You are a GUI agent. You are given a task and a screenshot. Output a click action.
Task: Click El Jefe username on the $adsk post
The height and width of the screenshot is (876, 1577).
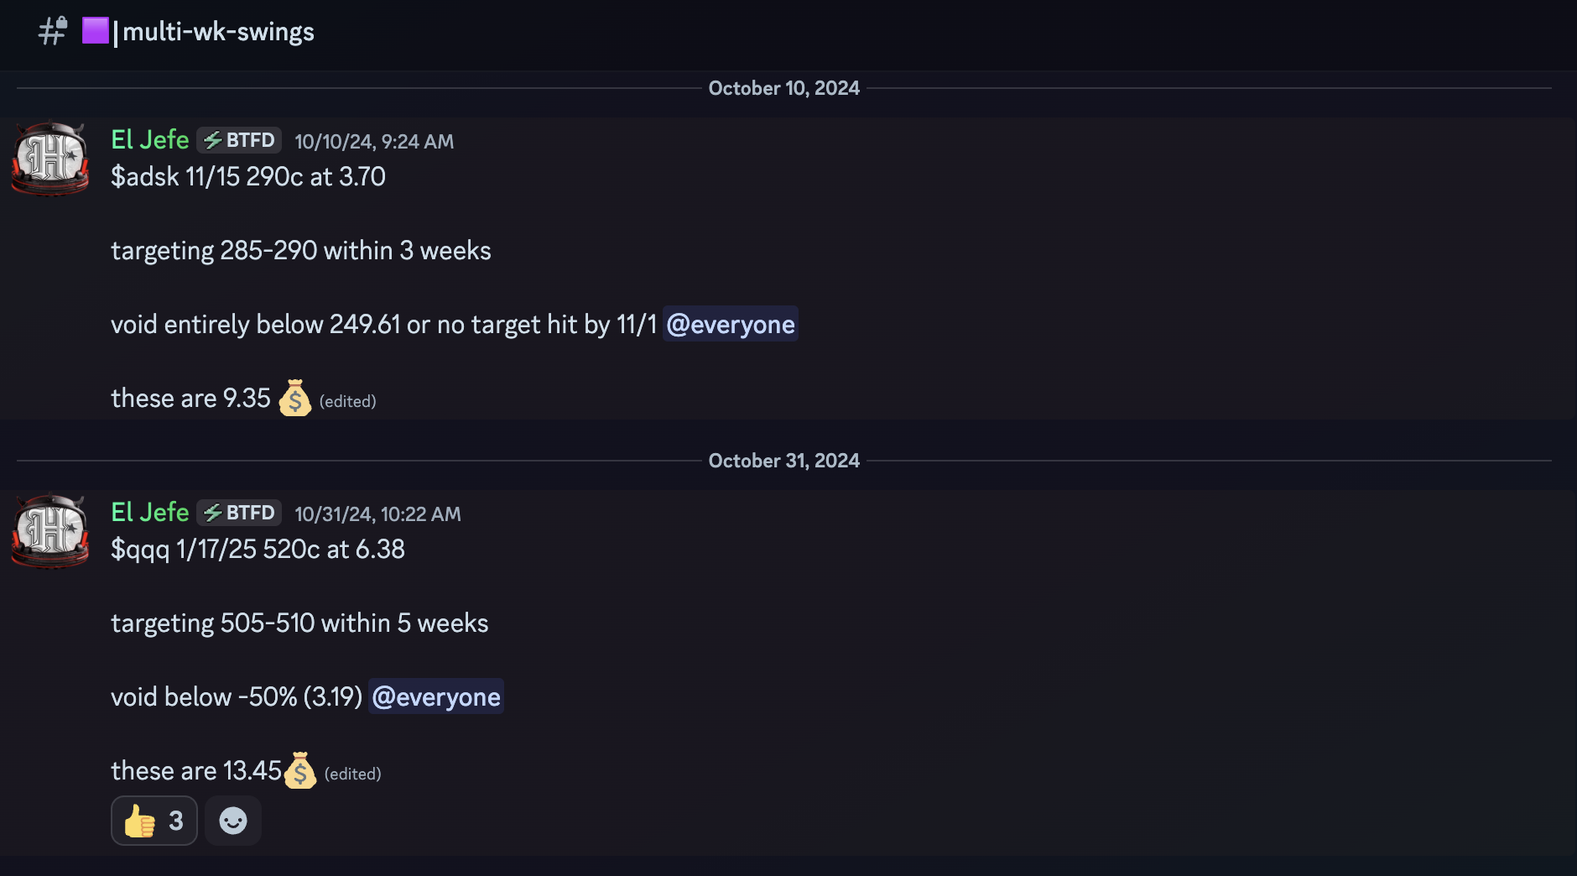[150, 139]
